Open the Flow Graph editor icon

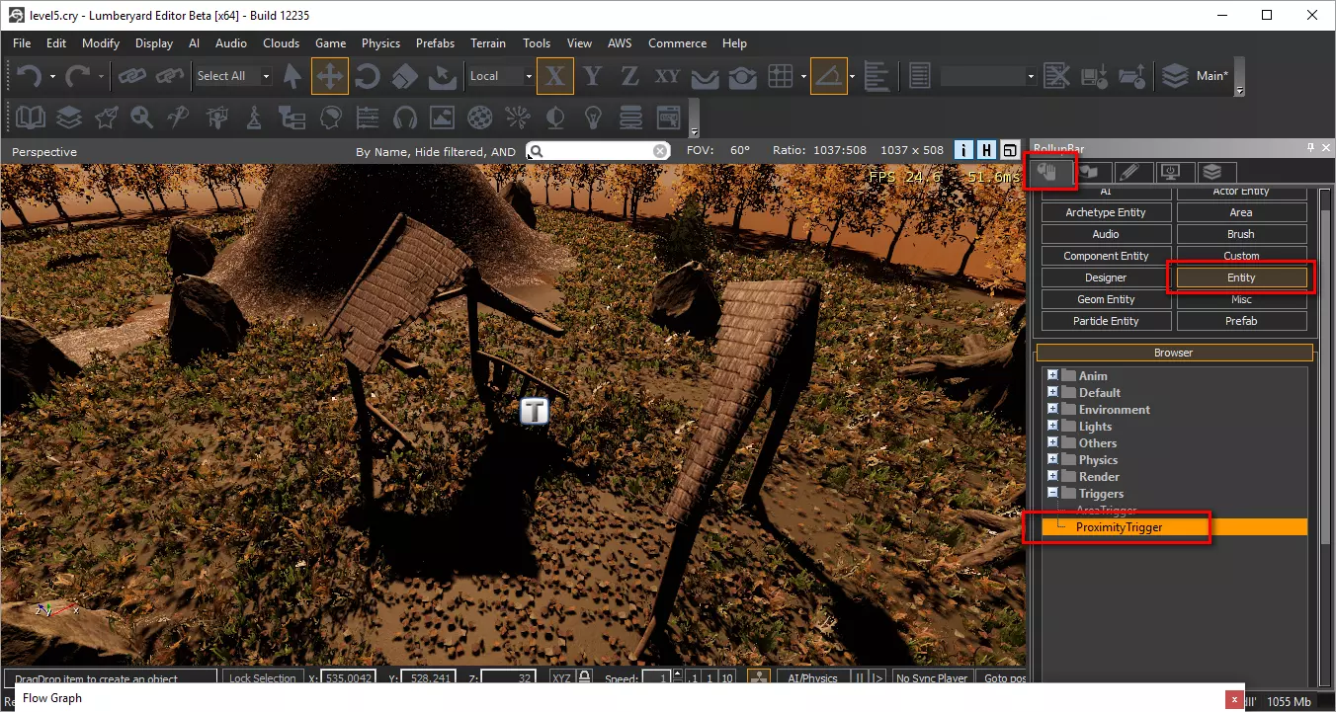click(x=291, y=119)
